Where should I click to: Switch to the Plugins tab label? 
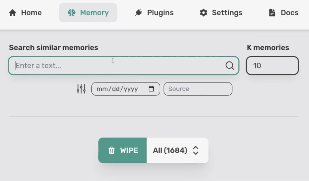click(160, 13)
